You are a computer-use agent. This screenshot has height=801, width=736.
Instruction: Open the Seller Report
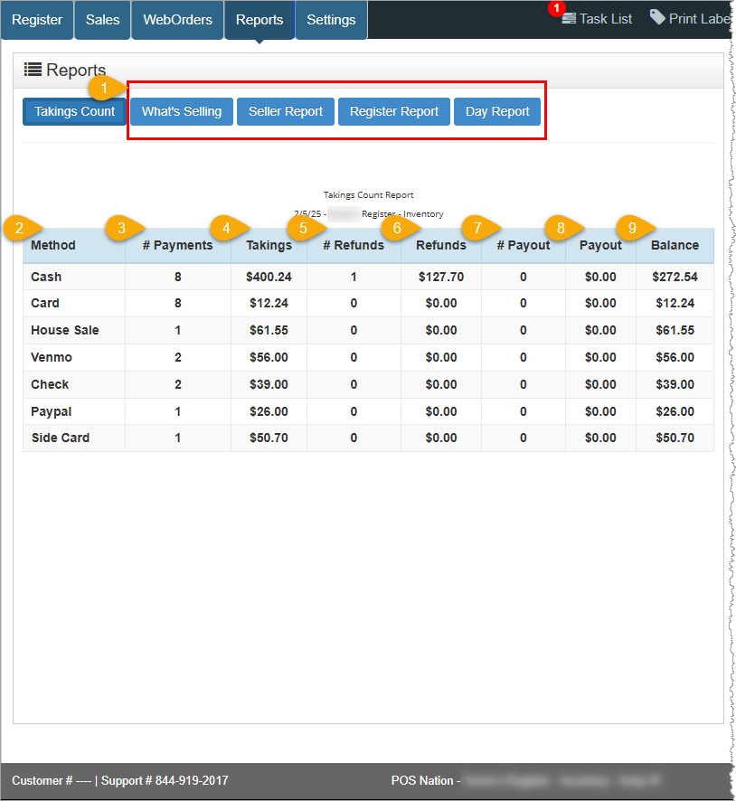pyautogui.click(x=286, y=111)
